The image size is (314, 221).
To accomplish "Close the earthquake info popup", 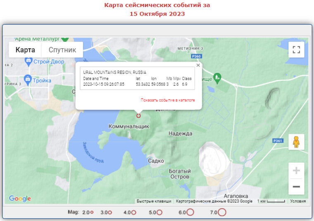I will click(x=198, y=65).
